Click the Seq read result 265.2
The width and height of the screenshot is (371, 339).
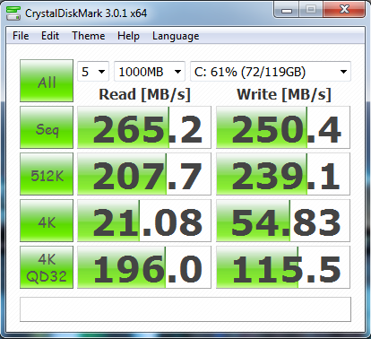click(144, 127)
